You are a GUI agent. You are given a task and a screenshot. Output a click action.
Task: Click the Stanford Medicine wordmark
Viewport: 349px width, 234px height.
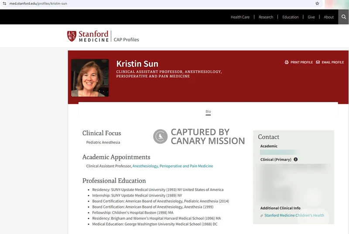coord(93,36)
